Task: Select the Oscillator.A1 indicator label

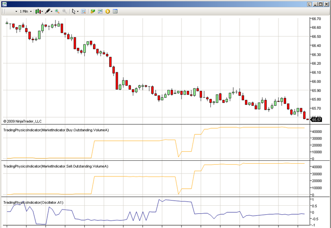Action: click(x=33, y=202)
